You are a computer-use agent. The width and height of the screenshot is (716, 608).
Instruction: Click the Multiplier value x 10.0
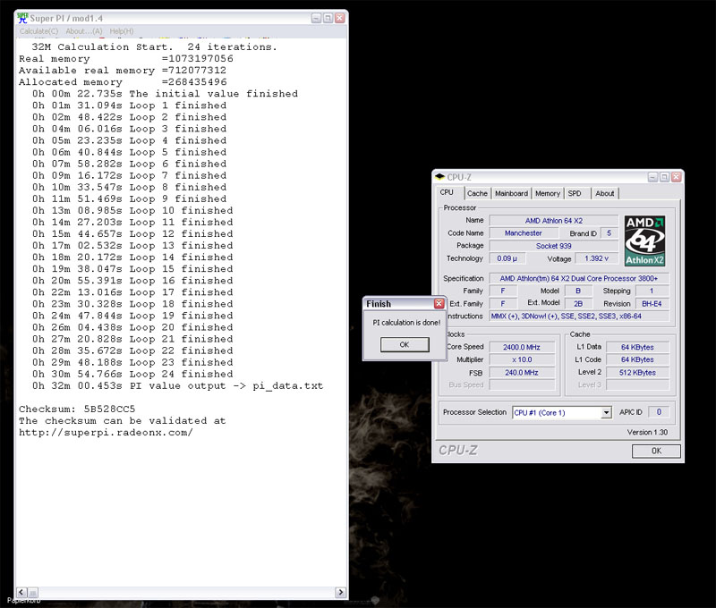(522, 359)
